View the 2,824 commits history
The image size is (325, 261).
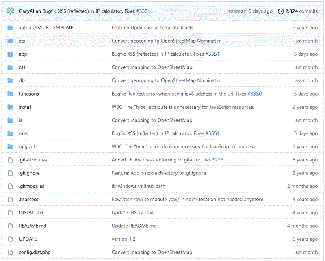[x=302, y=11]
